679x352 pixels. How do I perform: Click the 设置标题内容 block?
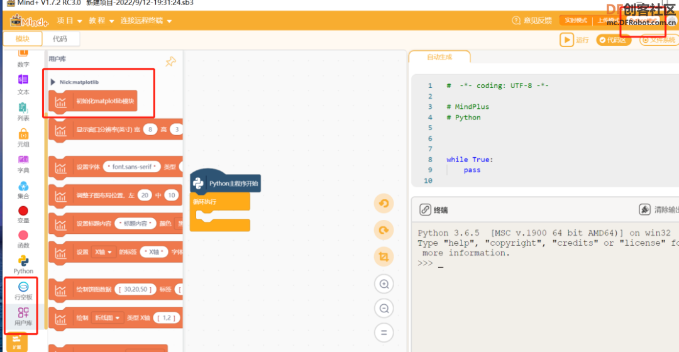pos(116,224)
